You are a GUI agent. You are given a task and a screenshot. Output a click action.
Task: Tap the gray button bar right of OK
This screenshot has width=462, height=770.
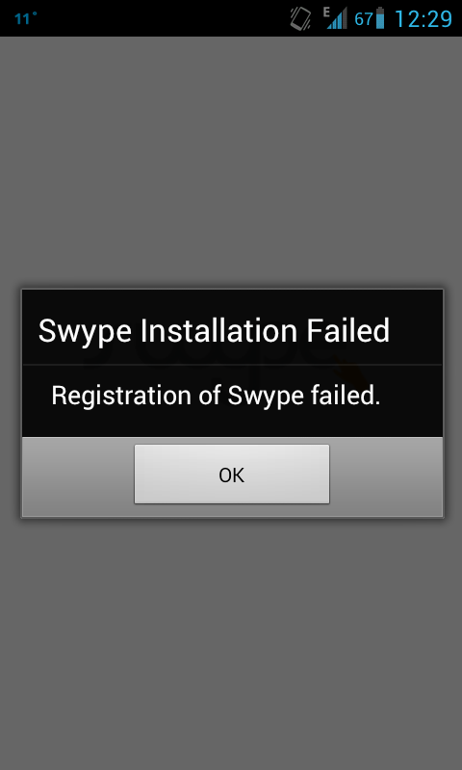[x=386, y=475]
